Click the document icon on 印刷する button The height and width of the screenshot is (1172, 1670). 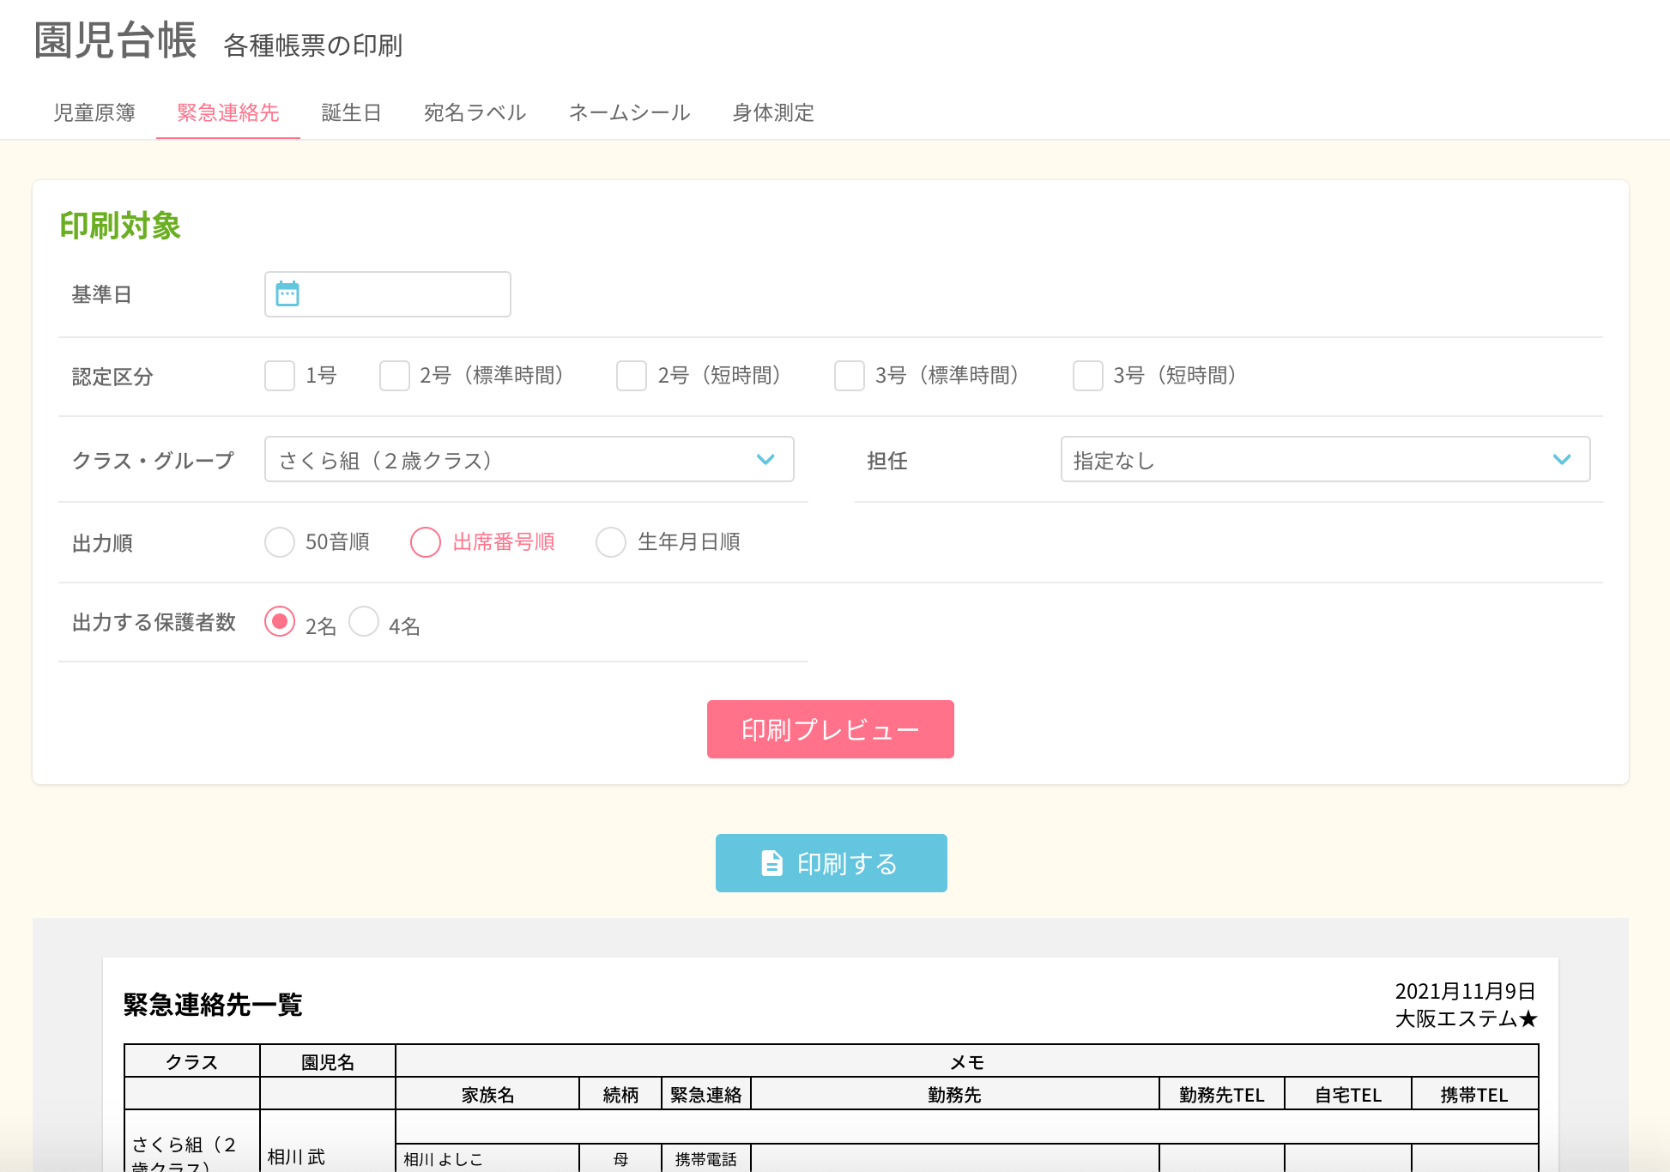tap(771, 863)
